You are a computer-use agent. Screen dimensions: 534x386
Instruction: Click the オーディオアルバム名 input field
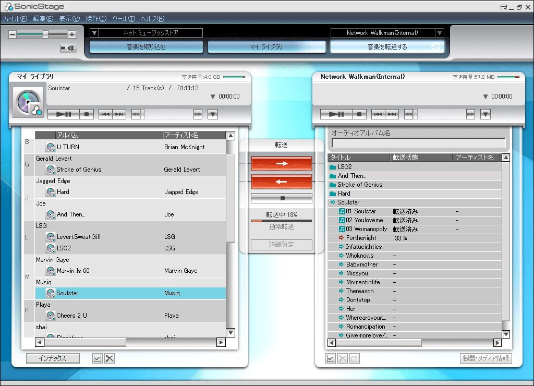(419, 143)
